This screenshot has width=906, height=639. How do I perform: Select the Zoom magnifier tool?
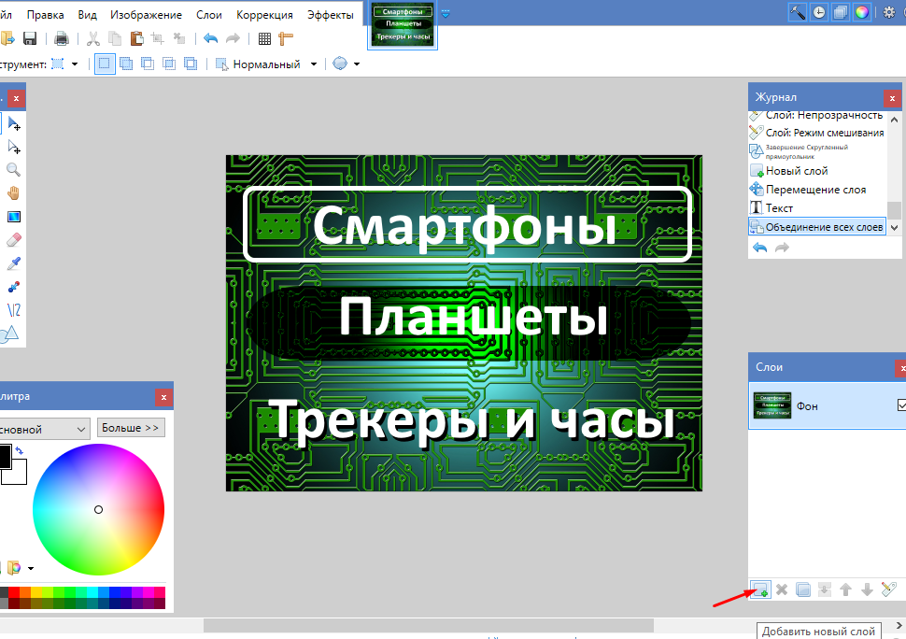click(x=14, y=170)
